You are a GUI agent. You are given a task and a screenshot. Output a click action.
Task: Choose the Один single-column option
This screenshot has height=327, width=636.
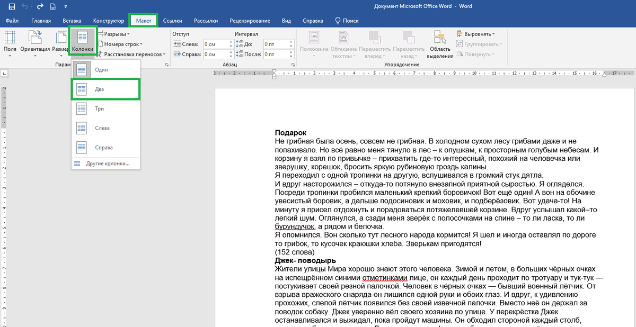click(105, 69)
